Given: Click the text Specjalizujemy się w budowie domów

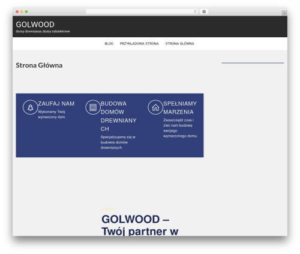Looking at the screenshot, I should [x=118, y=142].
